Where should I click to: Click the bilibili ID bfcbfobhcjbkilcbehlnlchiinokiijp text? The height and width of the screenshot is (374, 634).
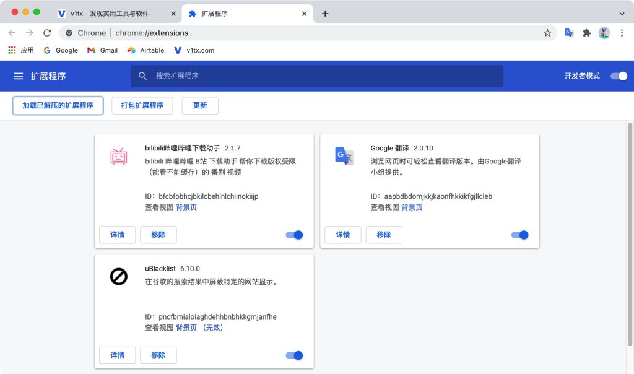(x=208, y=196)
